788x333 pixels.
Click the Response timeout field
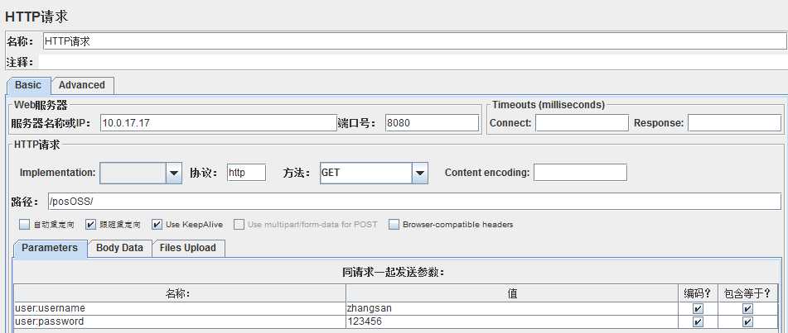point(734,123)
